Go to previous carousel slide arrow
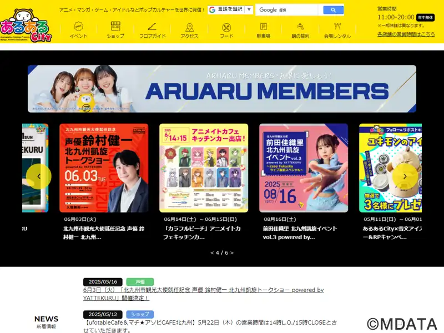The height and width of the screenshot is (333, 444). 39,176
